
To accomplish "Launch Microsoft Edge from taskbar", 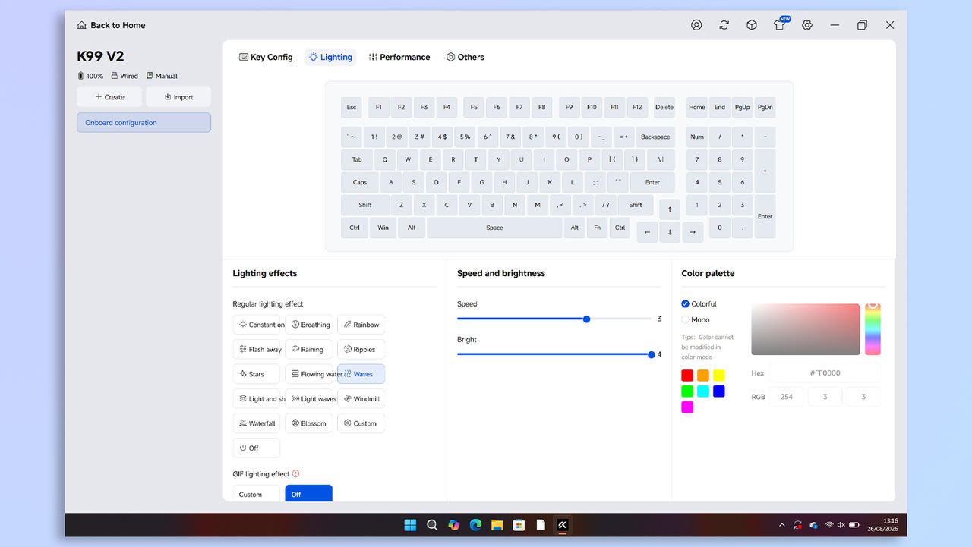I will pyautogui.click(x=475, y=525).
